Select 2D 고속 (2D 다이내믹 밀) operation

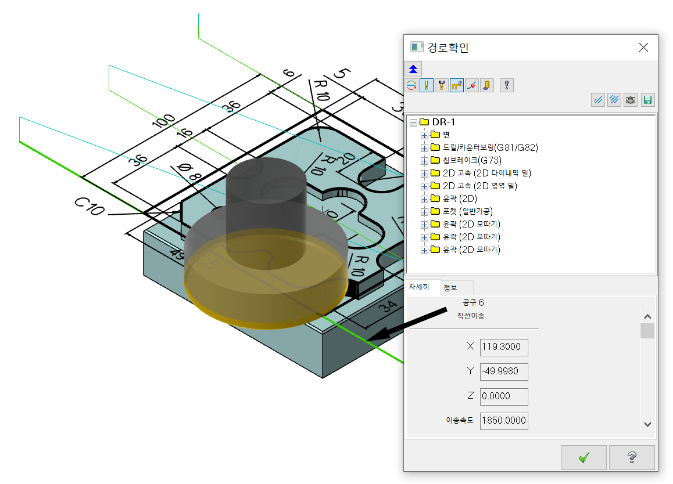pos(486,173)
